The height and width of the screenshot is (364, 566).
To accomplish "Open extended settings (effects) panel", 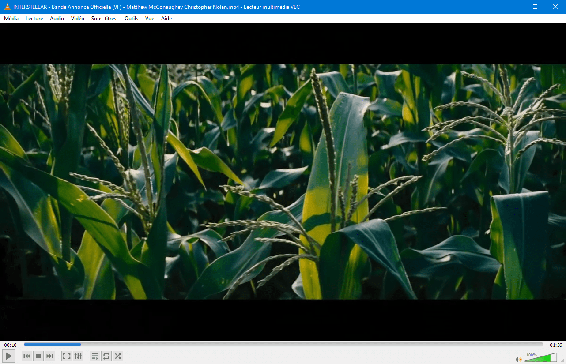I will tap(78, 356).
